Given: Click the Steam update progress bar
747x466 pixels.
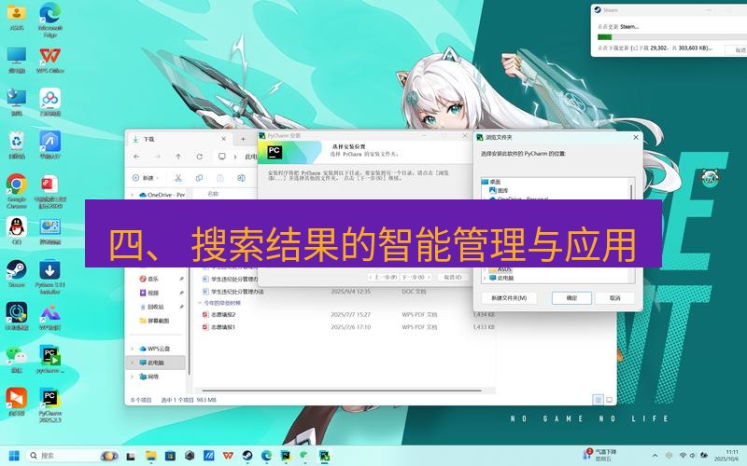Looking at the screenshot, I should [671, 37].
